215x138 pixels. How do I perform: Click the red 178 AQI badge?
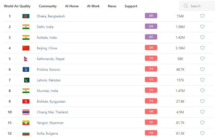coord(151,58)
